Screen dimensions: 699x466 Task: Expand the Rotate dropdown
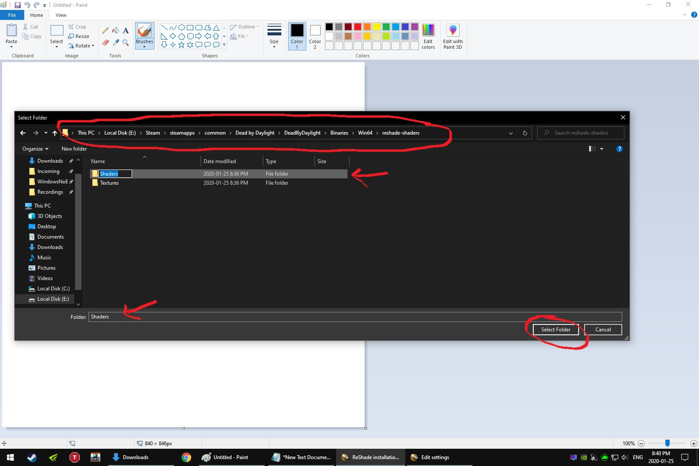click(93, 46)
